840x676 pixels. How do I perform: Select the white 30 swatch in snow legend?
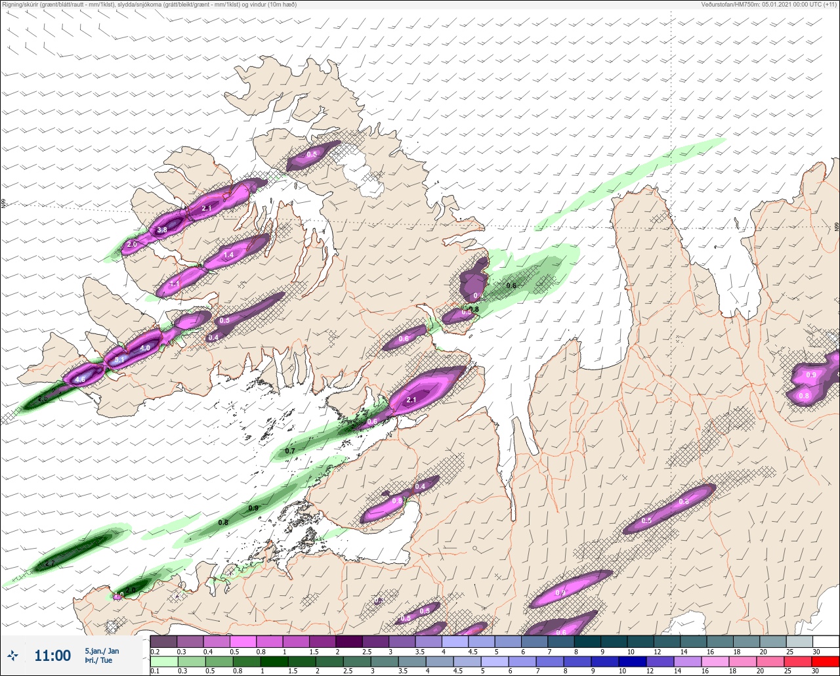pos(826,641)
